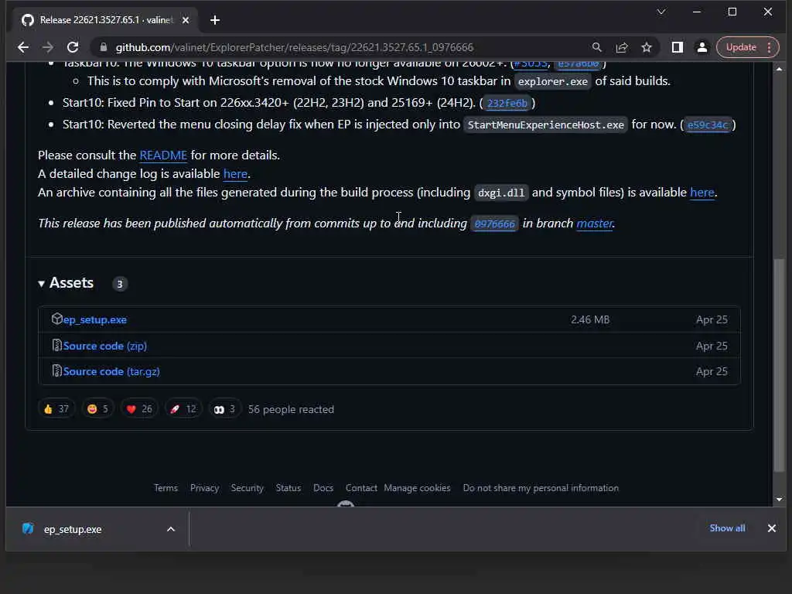Open the build archive here link

click(702, 193)
